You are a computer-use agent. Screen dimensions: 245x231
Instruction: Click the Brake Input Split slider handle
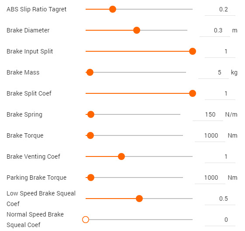193,51
